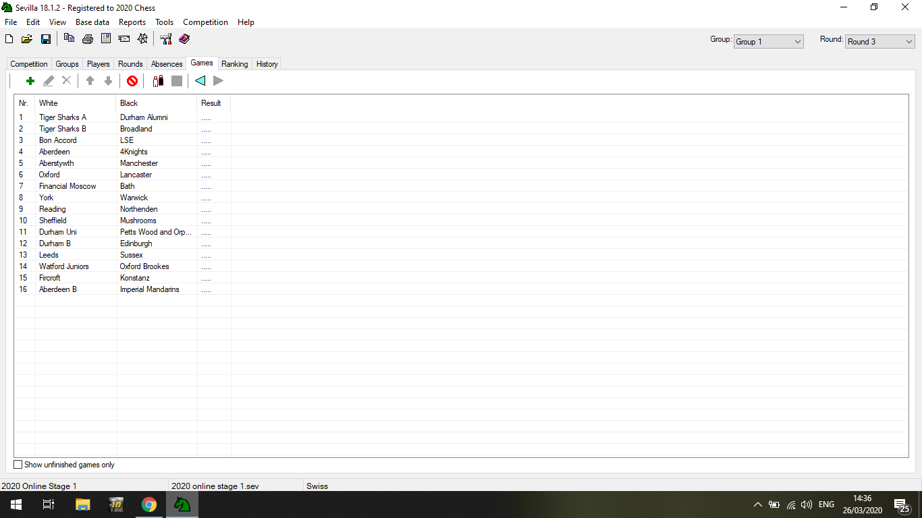
Task: Sort by the White column header
Action: [76, 103]
